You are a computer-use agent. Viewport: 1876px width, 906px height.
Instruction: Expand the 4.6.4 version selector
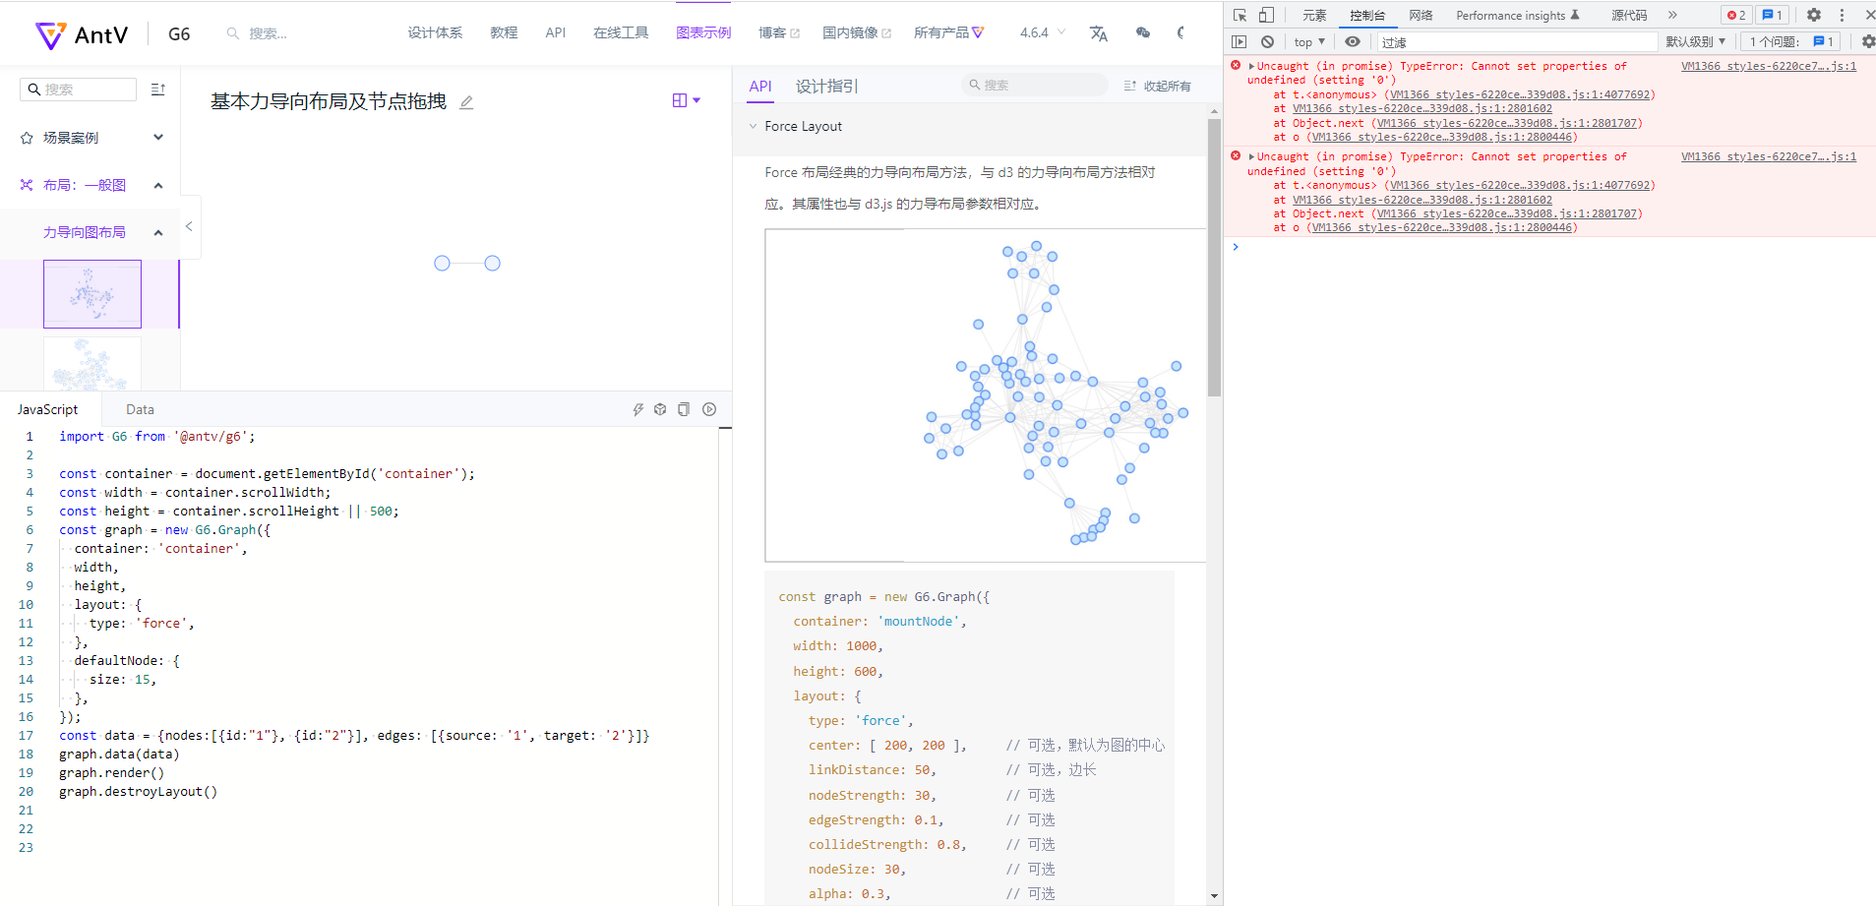[1040, 32]
